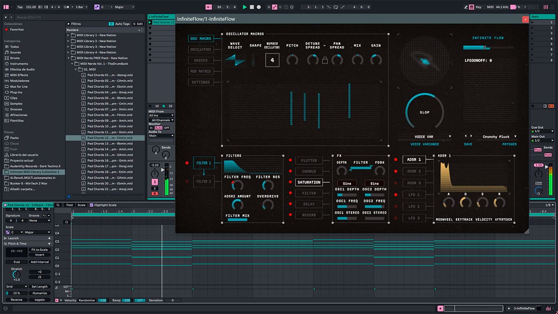Set Monitor to Auto

point(159,128)
